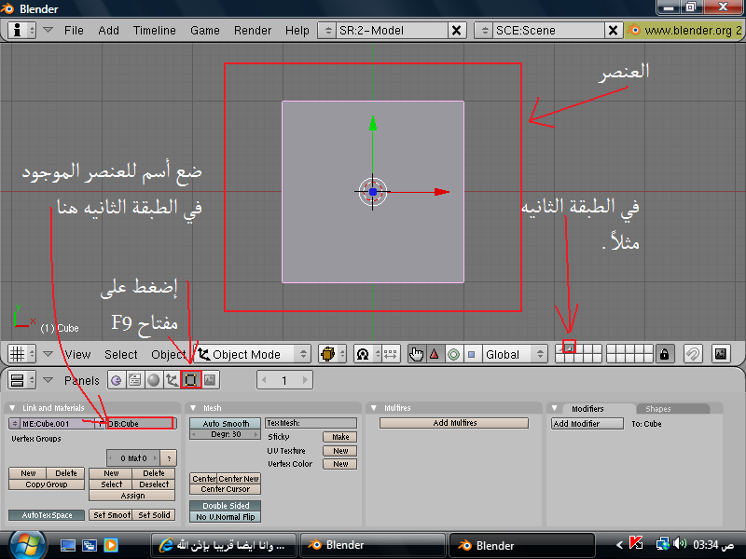Click the Set Solid button
The image size is (746, 559).
154,515
